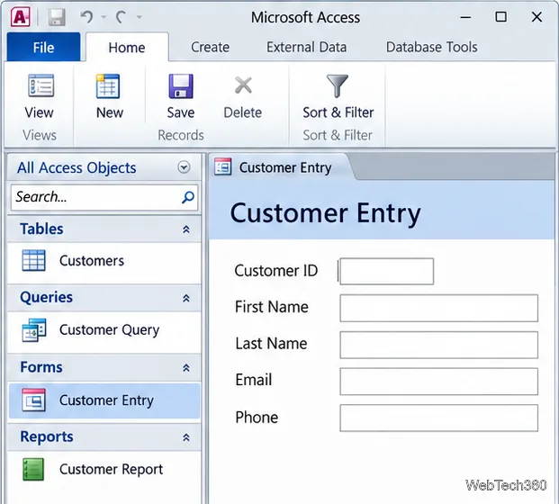The width and height of the screenshot is (559, 504).
Task: Undo the last action with title bar arrow
Action: pyautogui.click(x=86, y=16)
